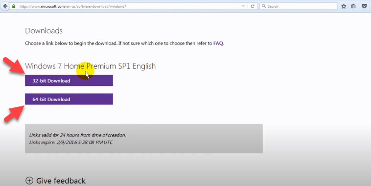Open the URL history dropdown arrow
The width and height of the screenshot is (371, 186).
coord(243,6)
